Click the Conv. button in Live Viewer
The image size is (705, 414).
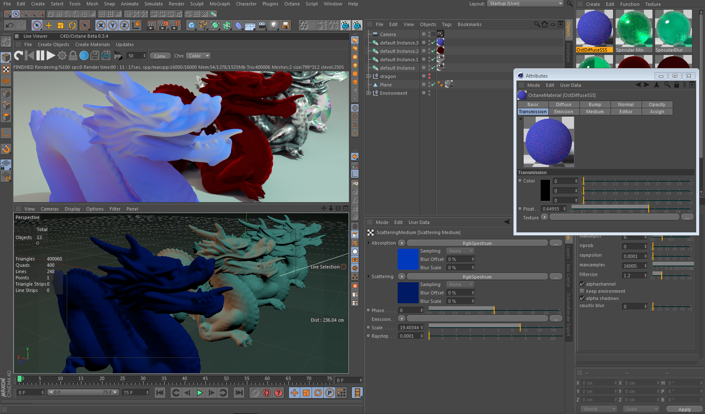[x=160, y=56]
